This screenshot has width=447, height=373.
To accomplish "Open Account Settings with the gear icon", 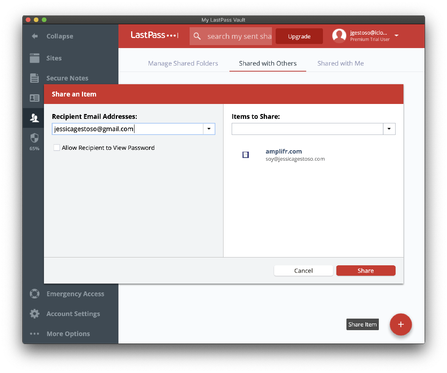I will point(34,313).
